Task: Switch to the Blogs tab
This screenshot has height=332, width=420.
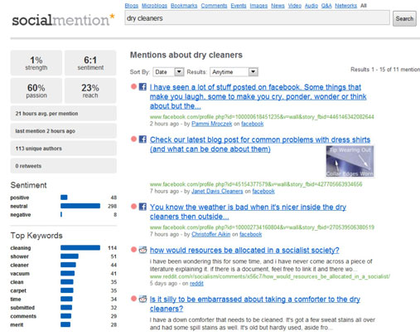Action: tap(132, 6)
